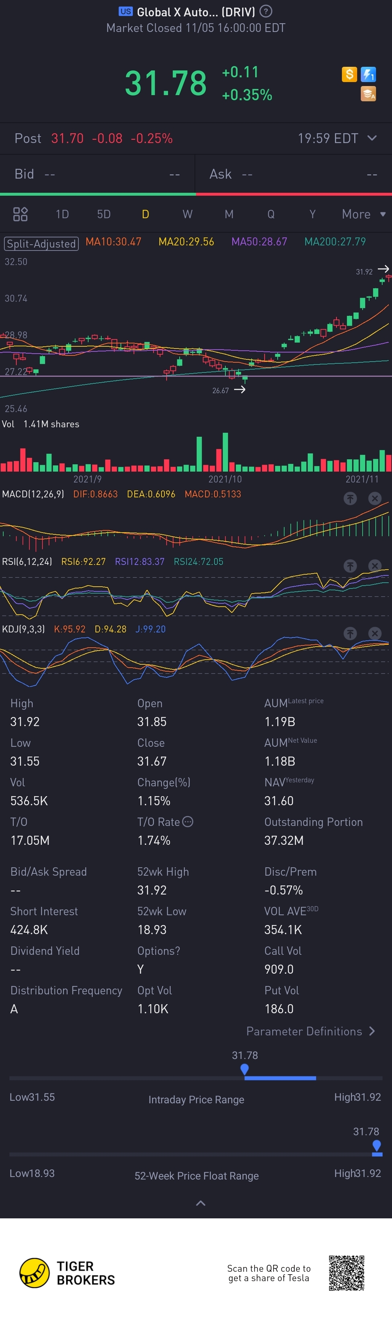Open the chart layout grid icon
Viewport: 392px width, 1328px height.
pyautogui.click(x=20, y=214)
